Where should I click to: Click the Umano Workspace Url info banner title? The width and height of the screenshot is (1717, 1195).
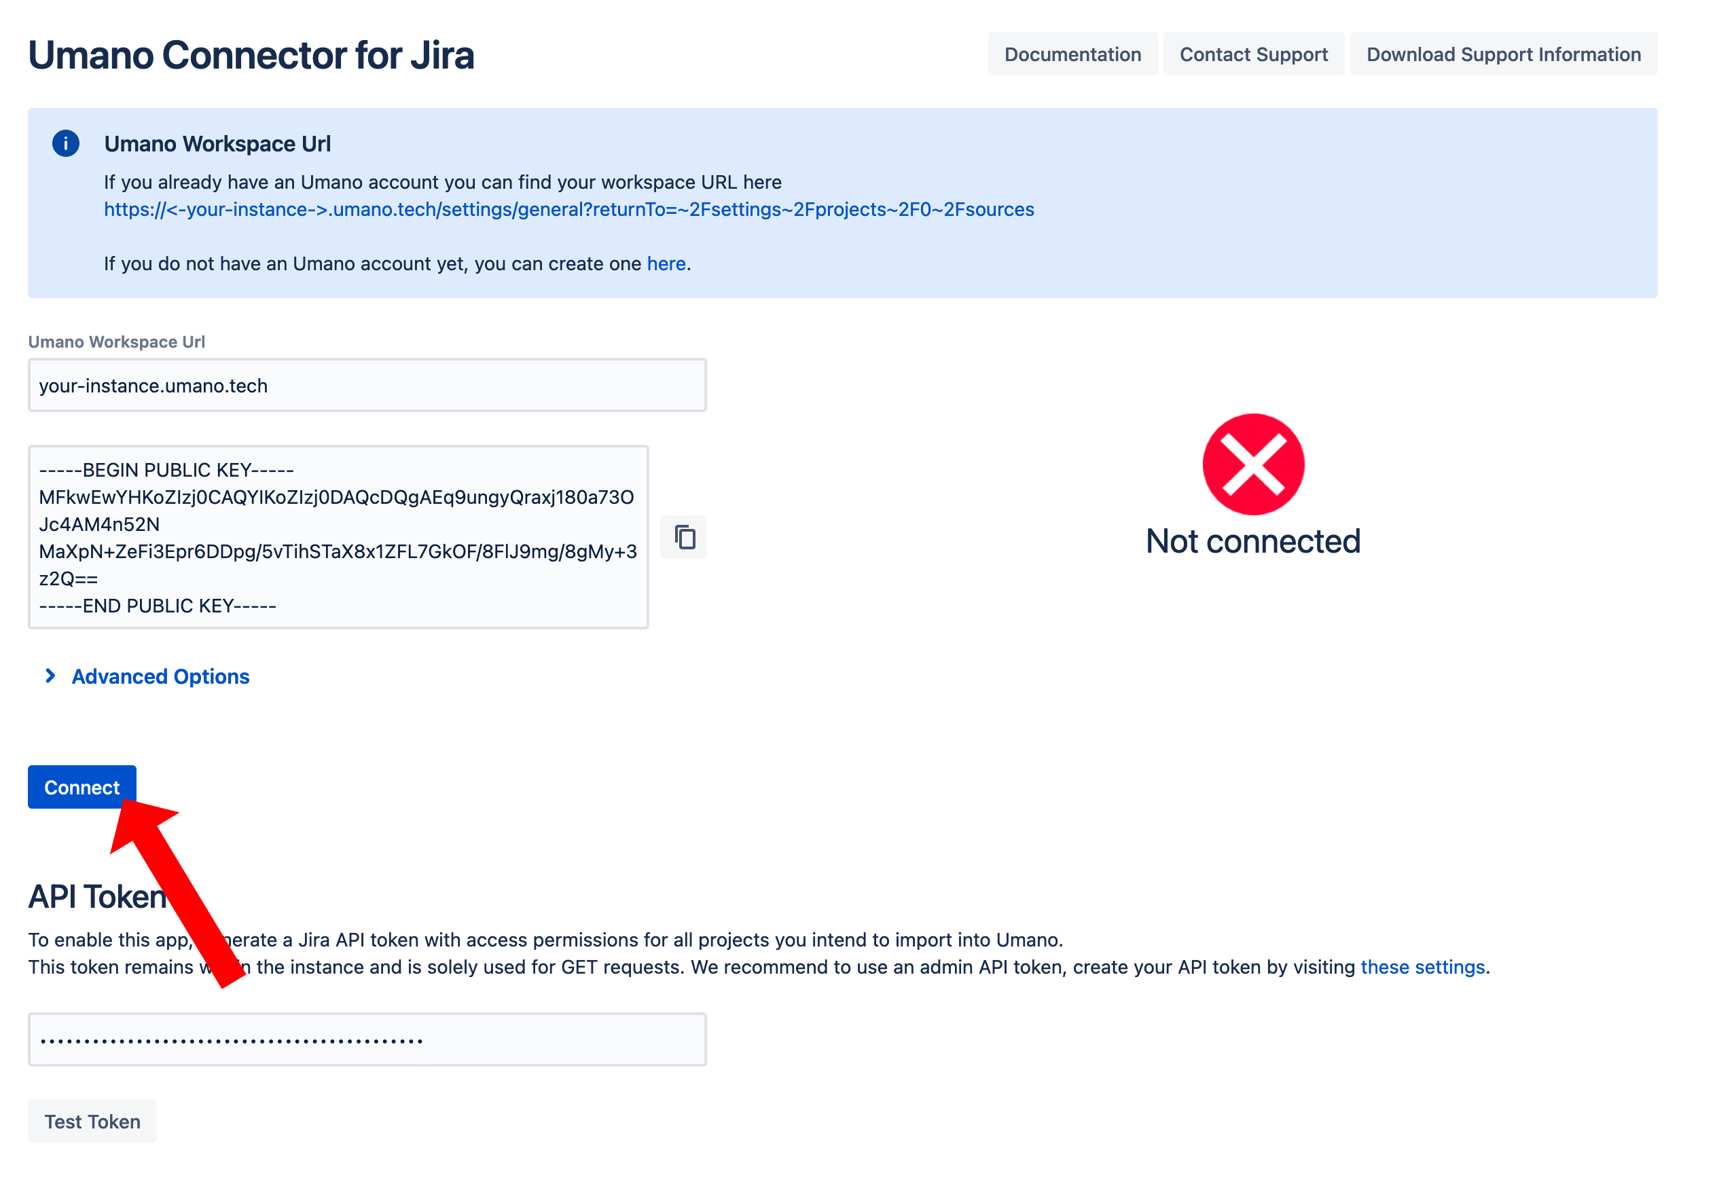point(217,143)
